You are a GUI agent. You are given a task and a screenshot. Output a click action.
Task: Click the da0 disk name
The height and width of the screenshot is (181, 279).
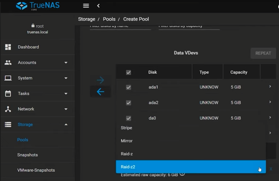(x=152, y=118)
